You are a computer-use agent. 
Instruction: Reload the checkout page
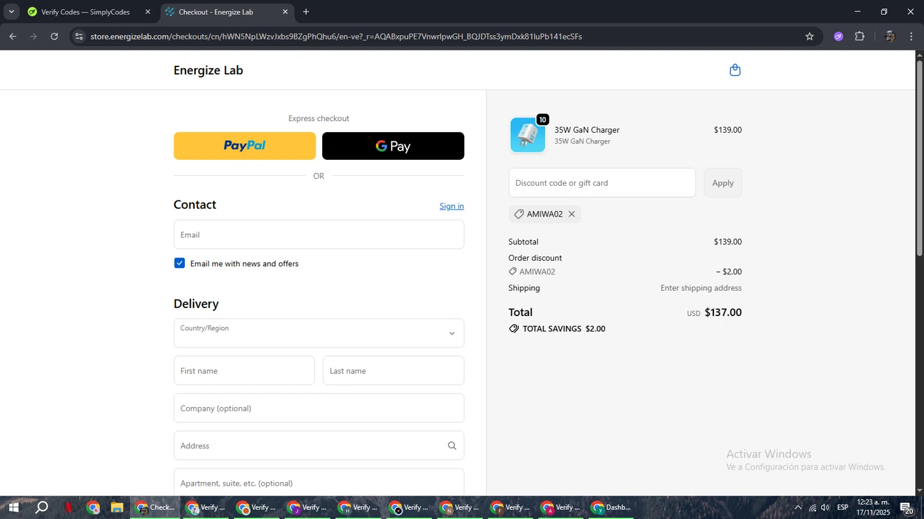coord(54,36)
